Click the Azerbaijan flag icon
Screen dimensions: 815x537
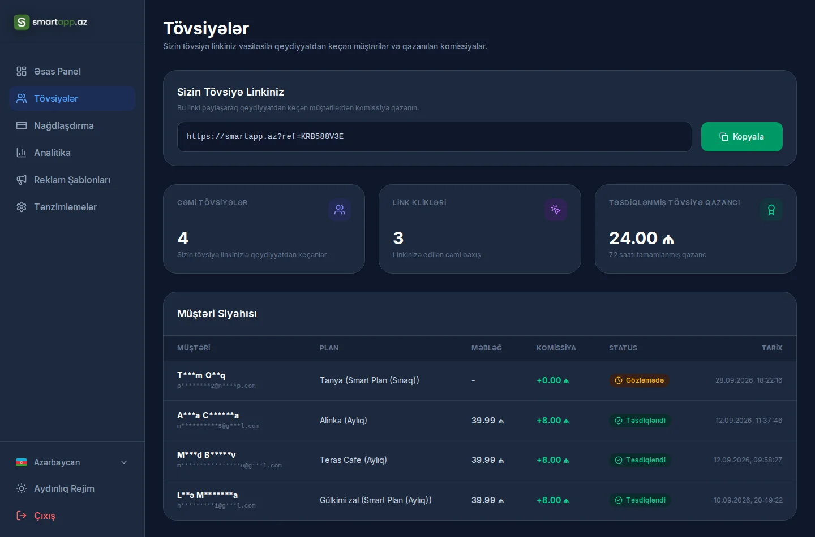tap(22, 462)
